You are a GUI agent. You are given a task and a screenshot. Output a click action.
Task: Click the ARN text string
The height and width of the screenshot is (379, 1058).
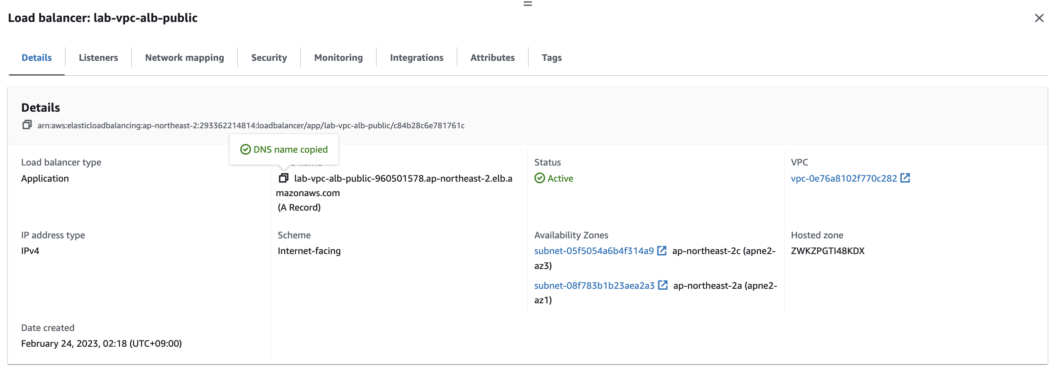click(251, 125)
